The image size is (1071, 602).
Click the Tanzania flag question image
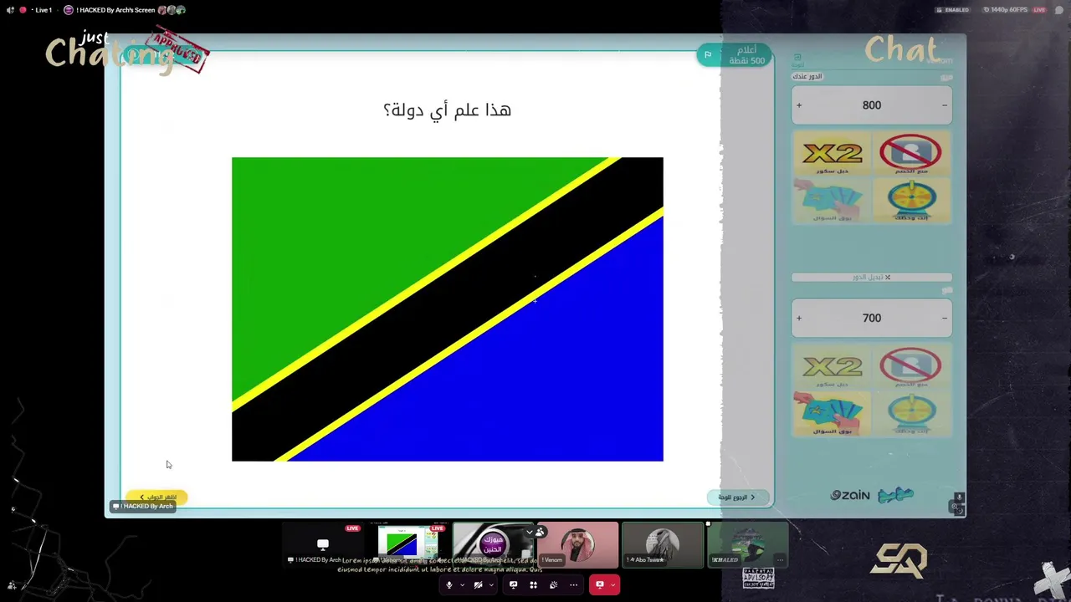coord(448,309)
